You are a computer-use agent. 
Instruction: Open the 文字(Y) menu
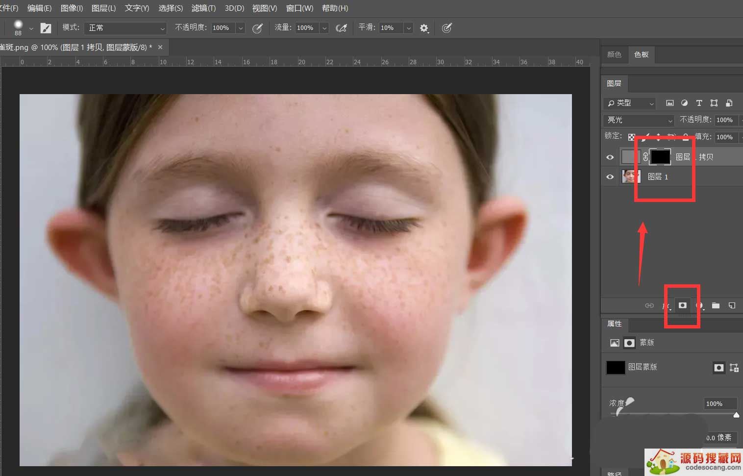pyautogui.click(x=137, y=8)
